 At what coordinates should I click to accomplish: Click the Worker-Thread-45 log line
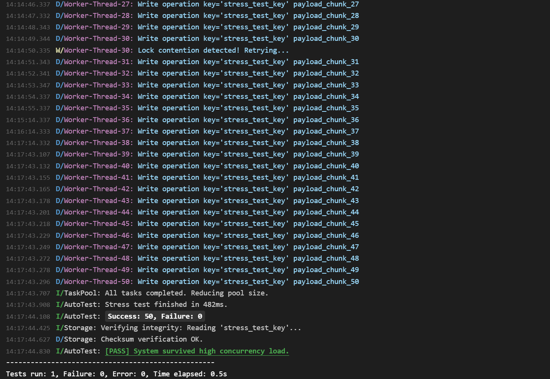click(x=183, y=224)
